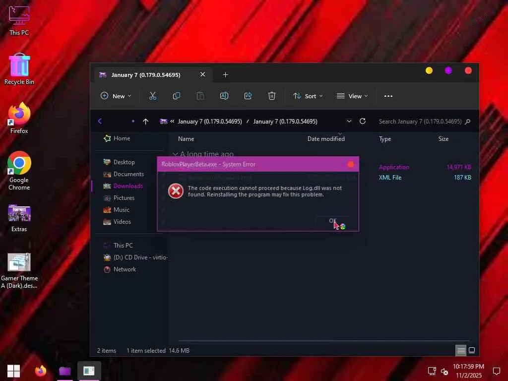Open the Sort options dropdown
This screenshot has width=508, height=381.
coord(308,96)
